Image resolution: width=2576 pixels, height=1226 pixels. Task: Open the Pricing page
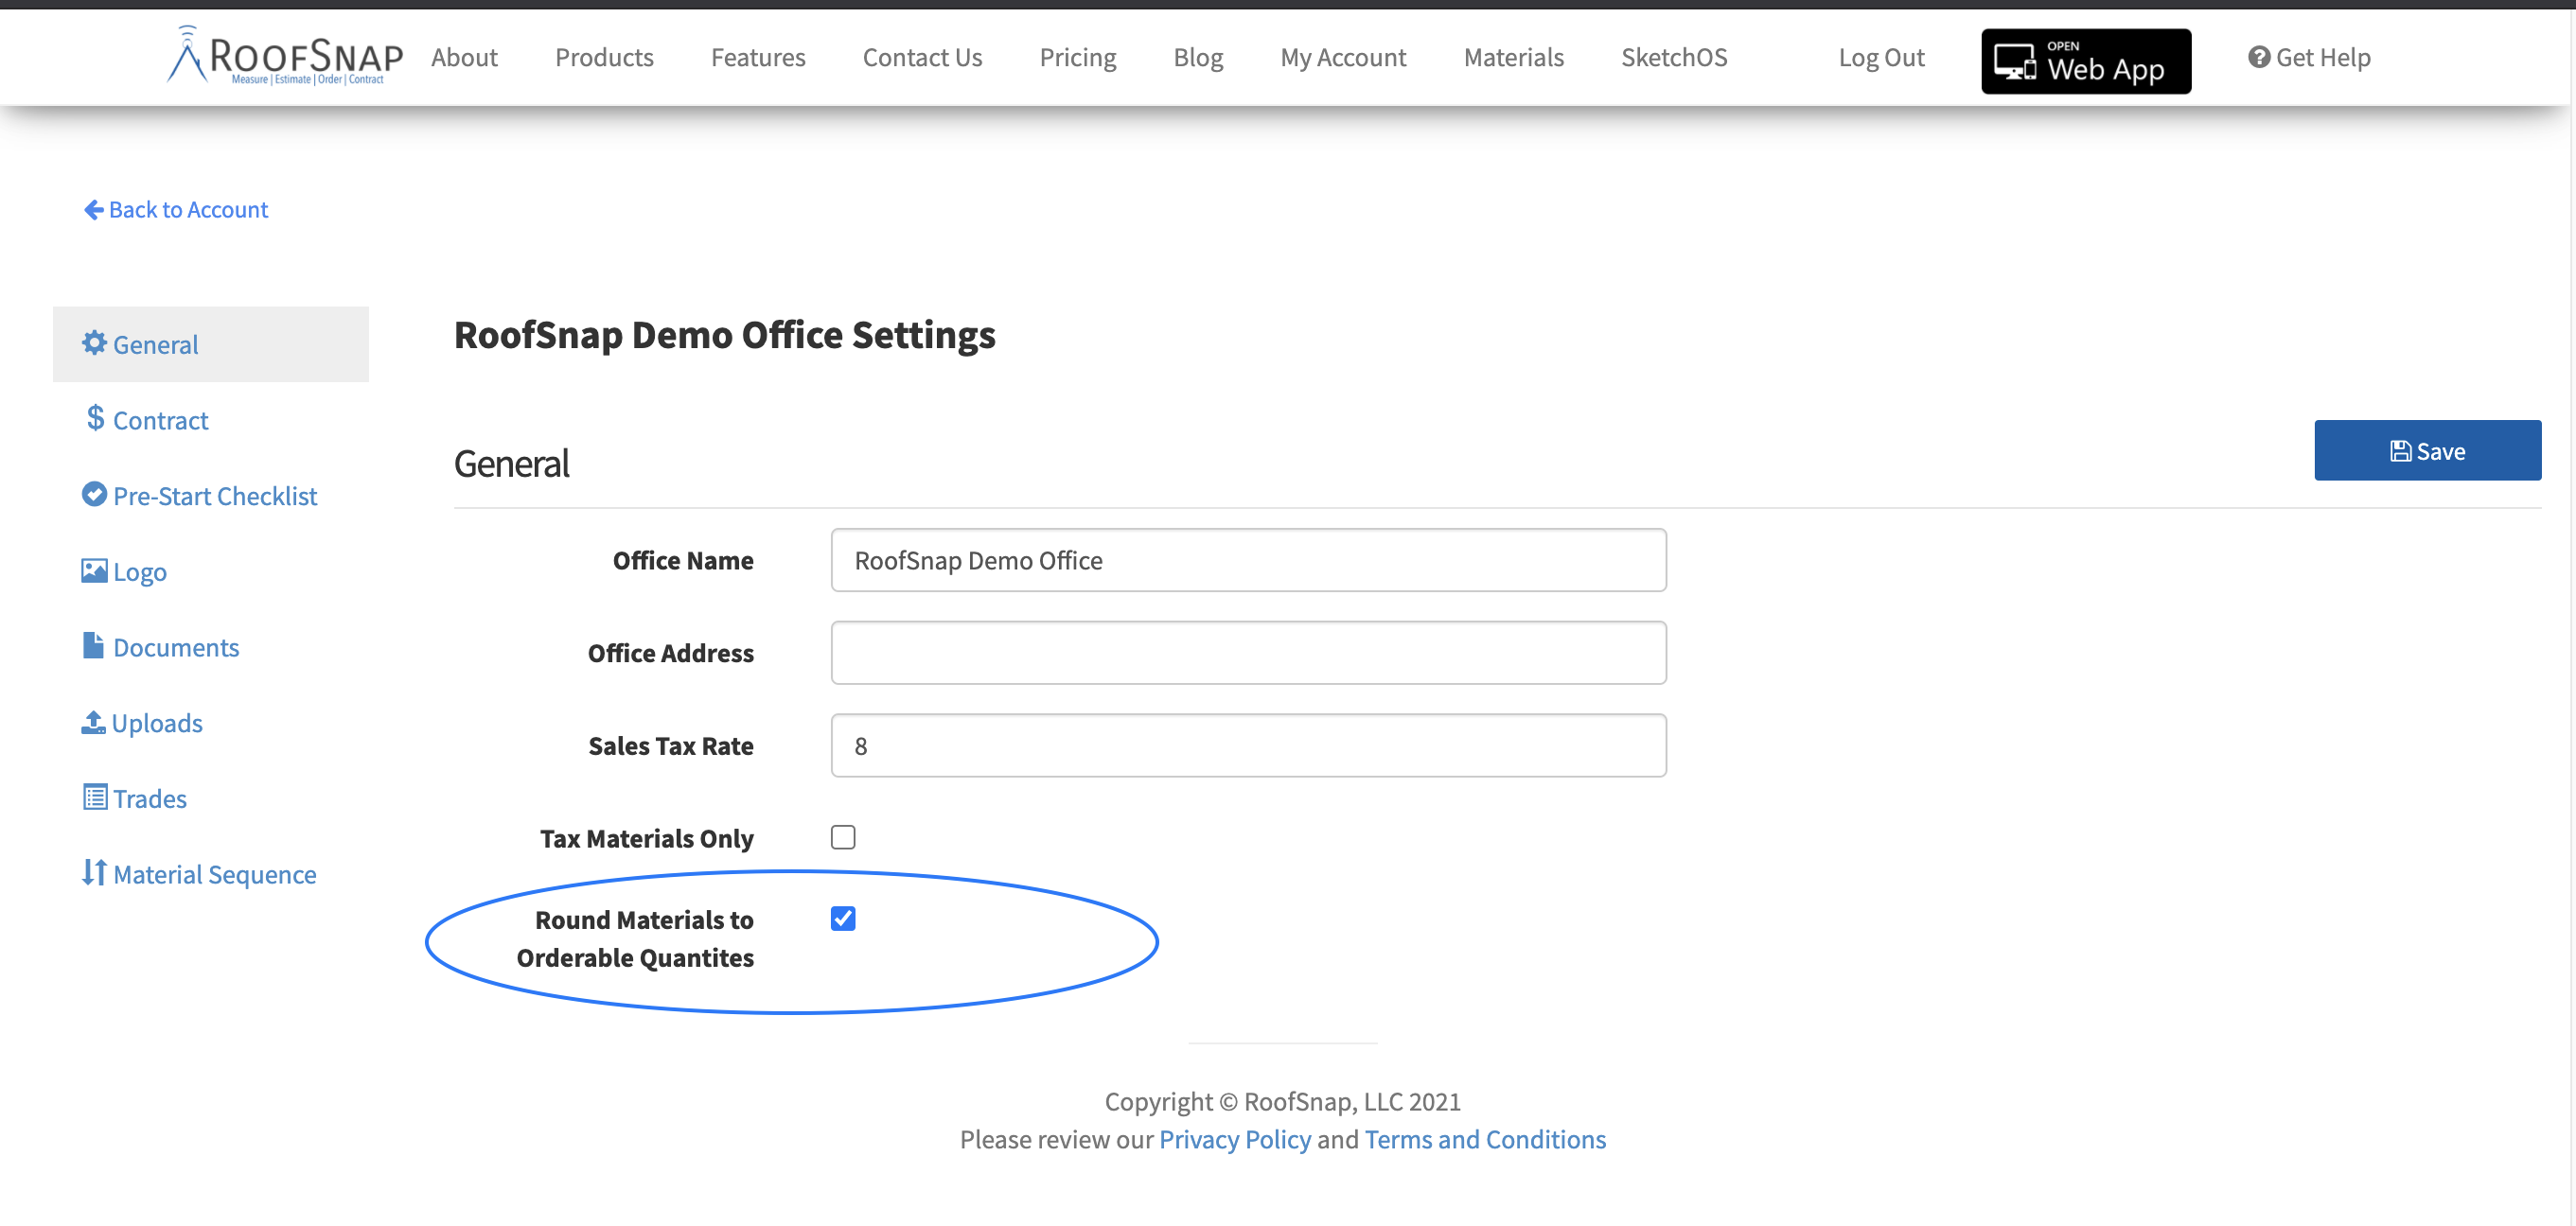[x=1077, y=57]
